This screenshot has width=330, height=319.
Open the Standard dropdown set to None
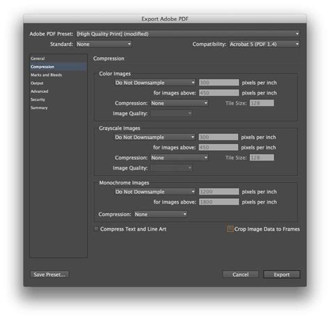point(104,44)
